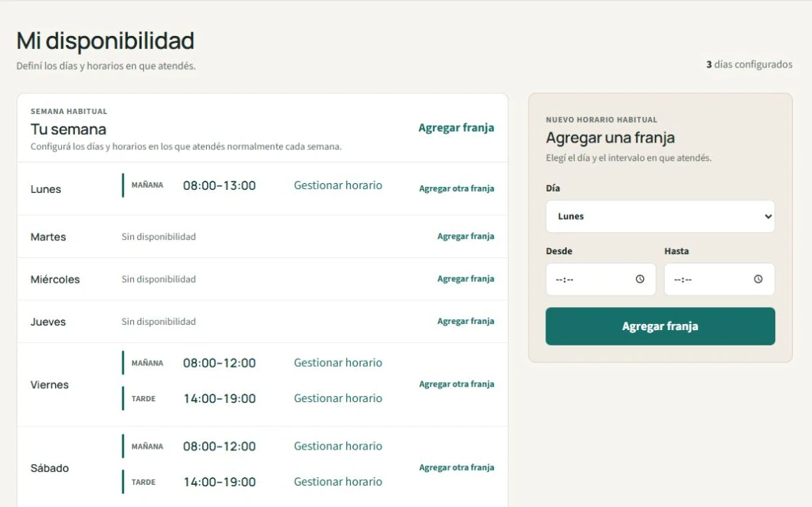The image size is (812, 507).
Task: Click Sin disponibilidad text in Miércoles row
Action: pyautogui.click(x=159, y=279)
